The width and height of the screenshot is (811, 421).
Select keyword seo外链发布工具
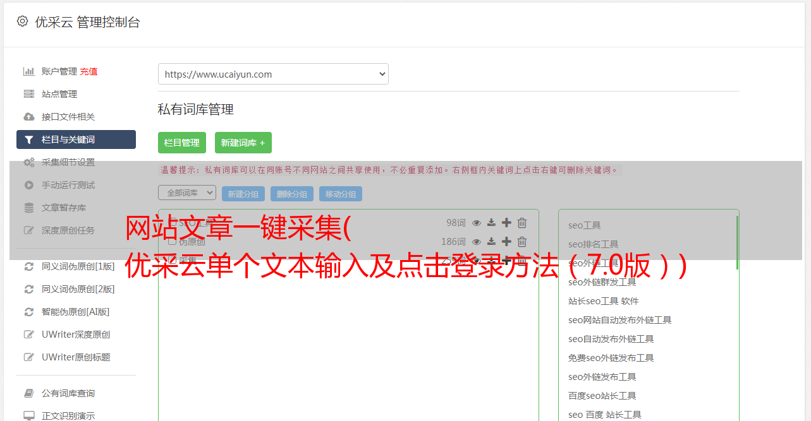[x=602, y=377]
